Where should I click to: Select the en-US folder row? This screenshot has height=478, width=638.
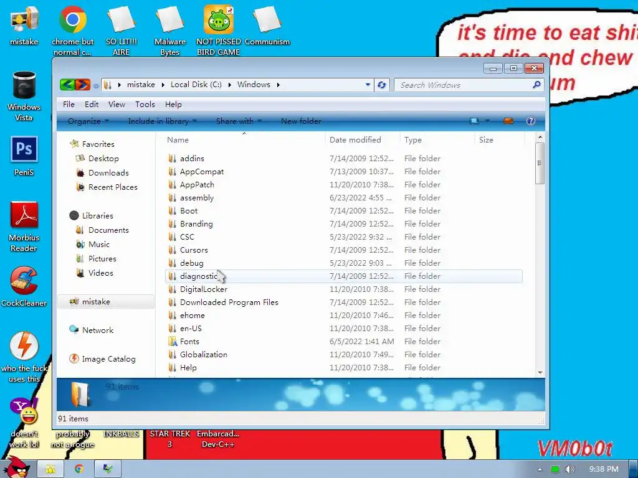tap(344, 329)
